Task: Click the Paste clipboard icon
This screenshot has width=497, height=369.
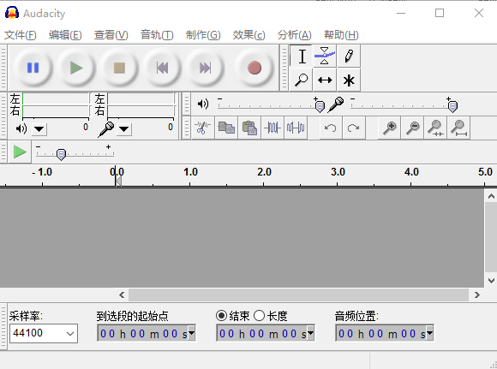Action: (x=249, y=128)
